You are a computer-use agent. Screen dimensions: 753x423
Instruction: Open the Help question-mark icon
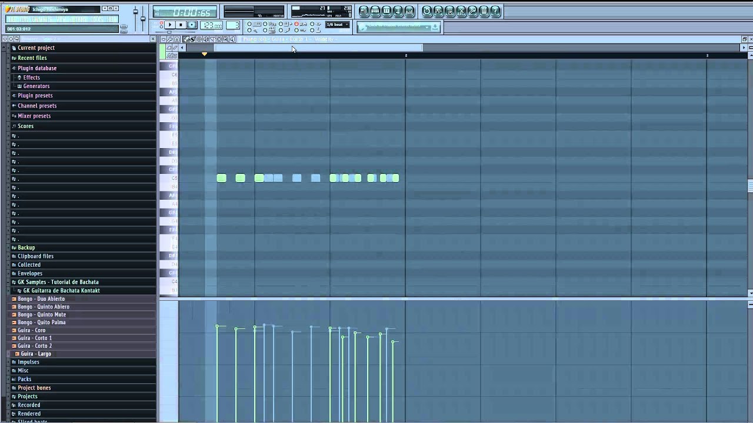pos(495,11)
